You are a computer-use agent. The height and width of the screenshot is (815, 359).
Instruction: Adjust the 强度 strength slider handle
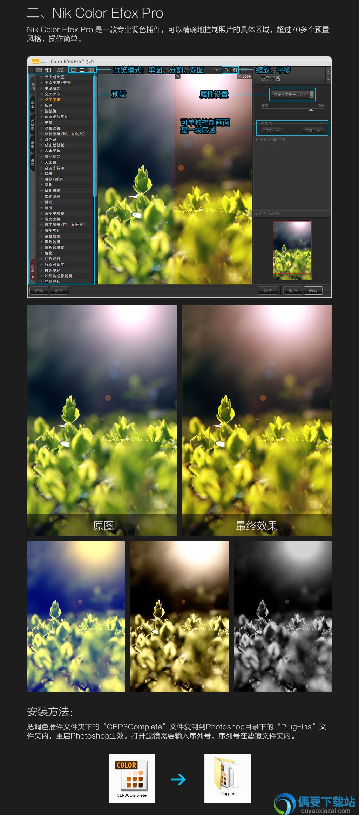pos(311,110)
